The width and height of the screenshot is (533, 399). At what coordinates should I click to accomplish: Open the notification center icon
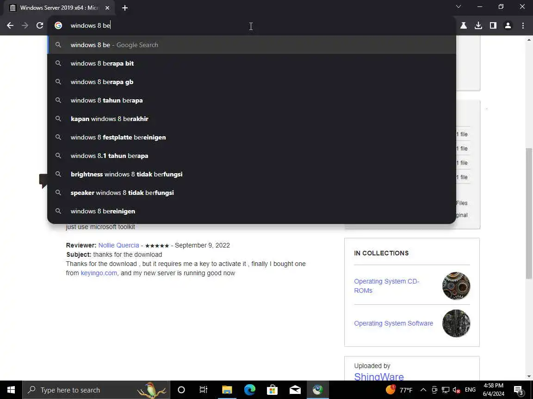[518, 390]
